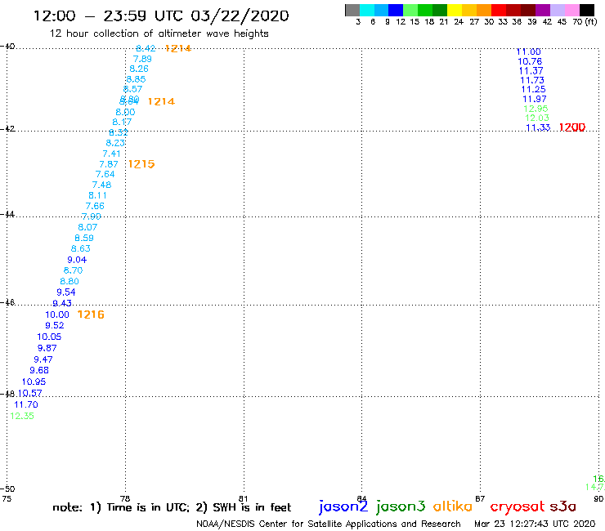
Task: Click the timestamp 'Mar 23 12:27:43 UTC 2020'
Action: click(535, 524)
